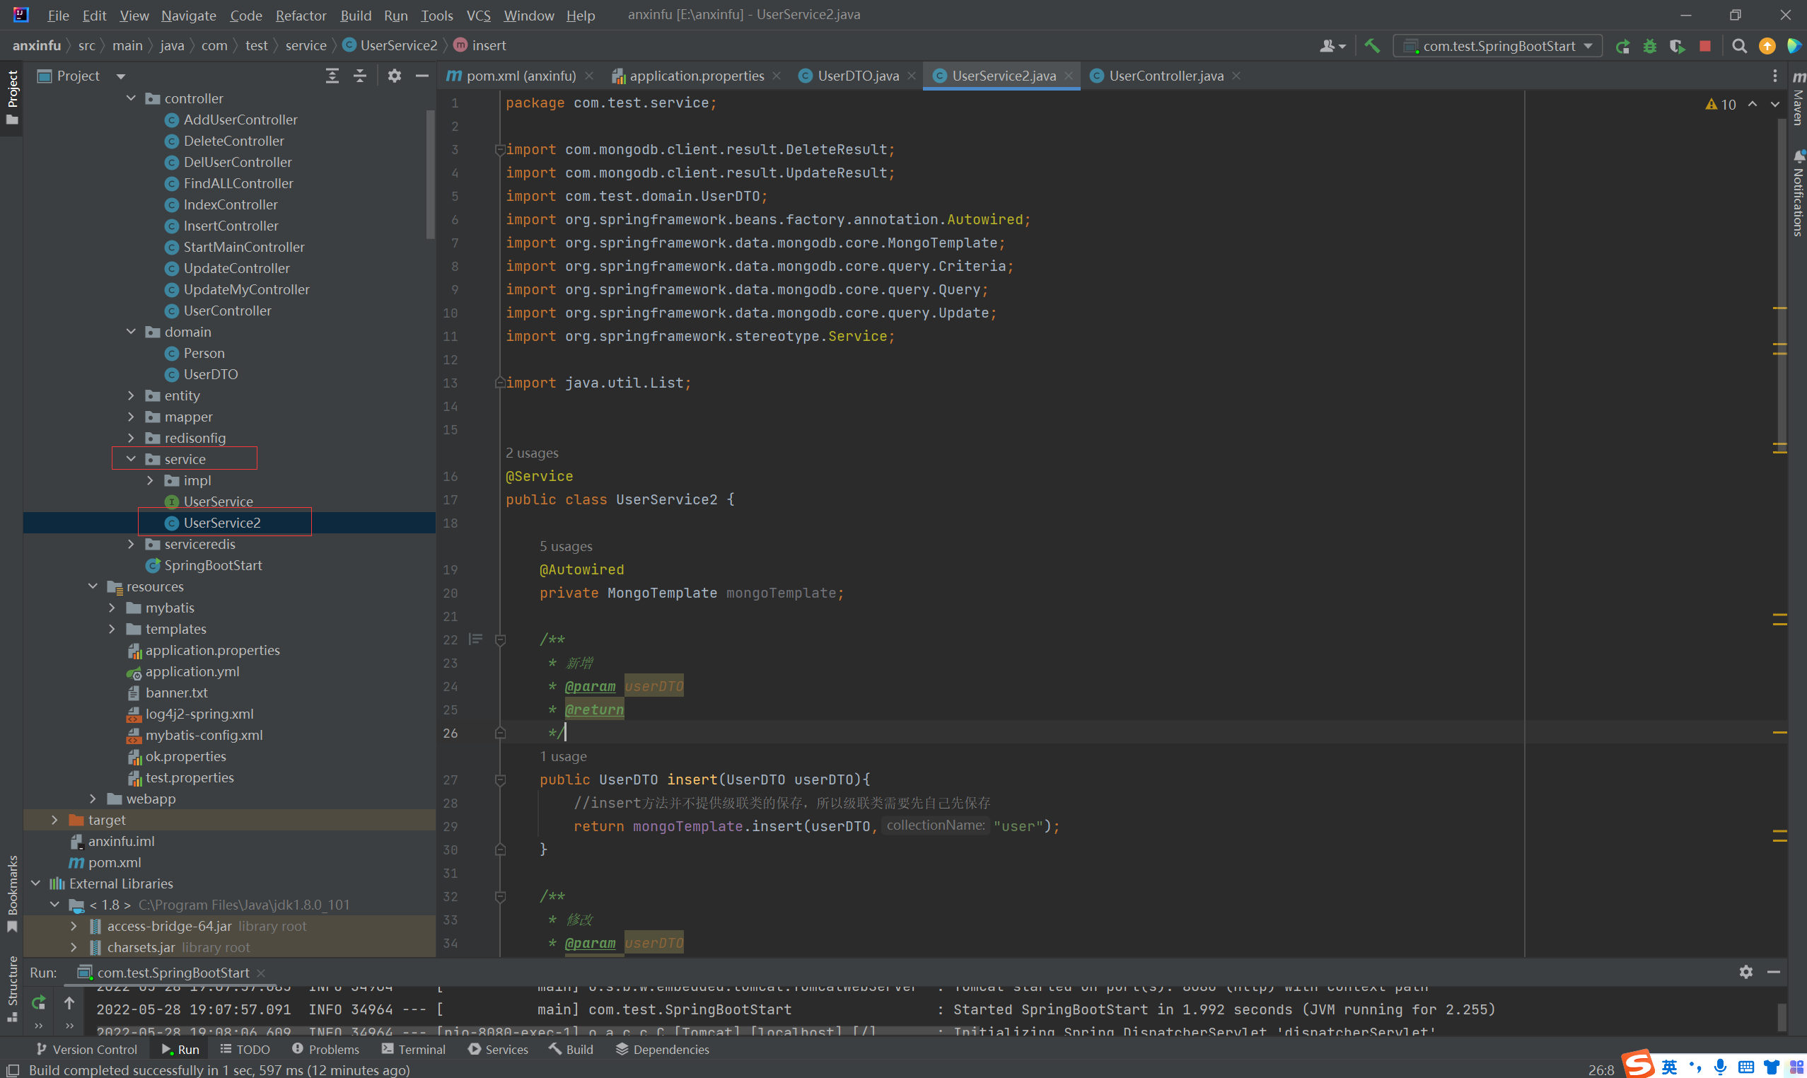This screenshot has width=1807, height=1078.
Task: Open Project panel options gear icon
Action: (x=395, y=76)
